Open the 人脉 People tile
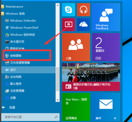This screenshot has width=132, height=122. click(x=76, y=47)
